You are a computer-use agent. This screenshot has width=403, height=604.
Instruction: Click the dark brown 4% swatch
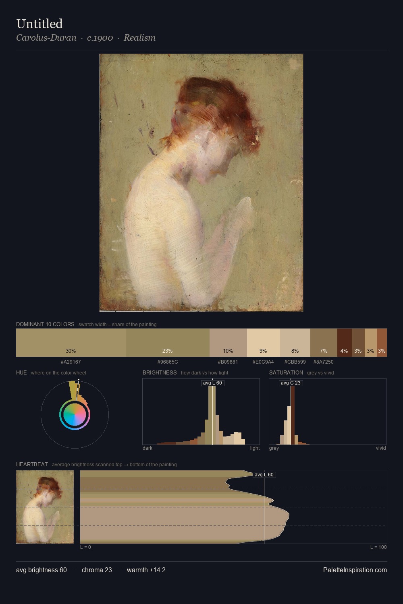[345, 343]
